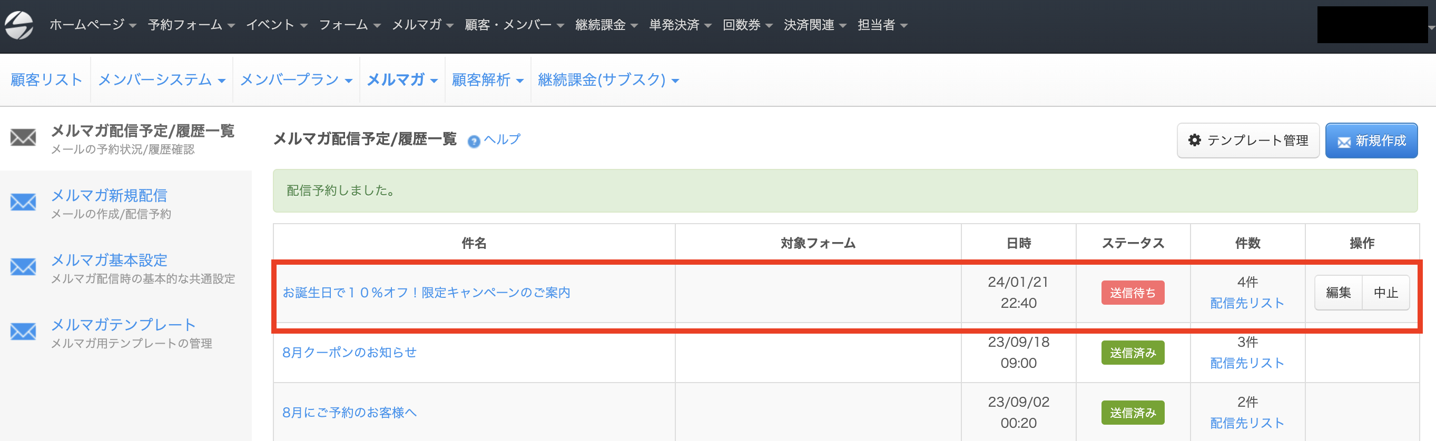This screenshot has height=441, width=1436.
Task: Click envelope icon beside メルマガ配信予定/履歴一覧
Action: click(x=23, y=137)
